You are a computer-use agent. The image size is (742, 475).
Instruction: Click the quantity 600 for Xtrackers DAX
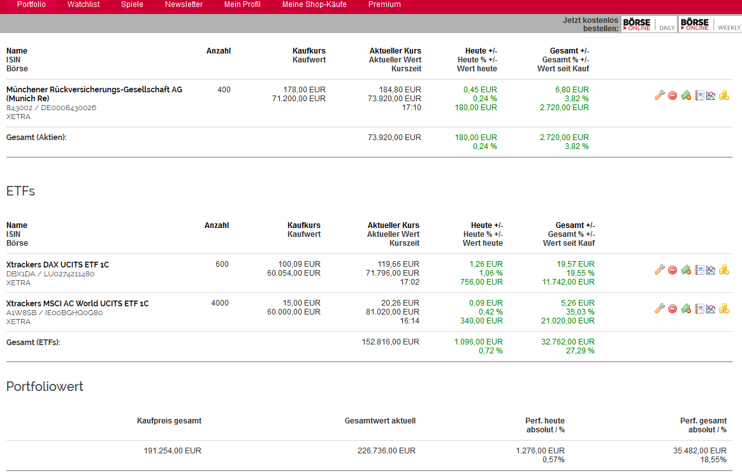222,264
